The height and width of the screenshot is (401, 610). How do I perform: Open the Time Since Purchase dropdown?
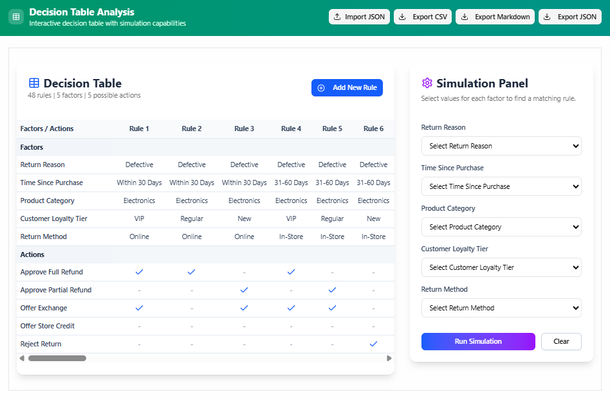[501, 186]
